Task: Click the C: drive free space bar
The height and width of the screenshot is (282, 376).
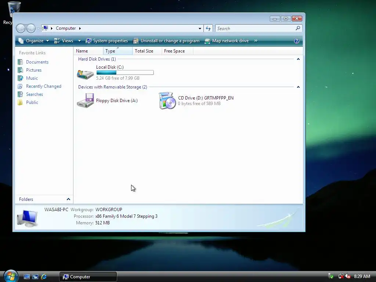Action: (125, 72)
